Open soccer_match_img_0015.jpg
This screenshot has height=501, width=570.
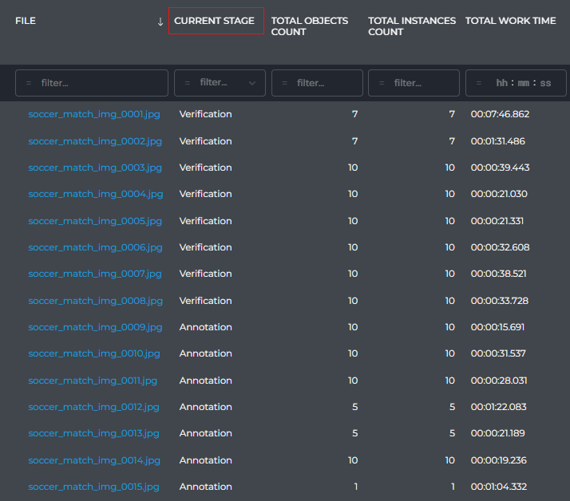(x=93, y=487)
